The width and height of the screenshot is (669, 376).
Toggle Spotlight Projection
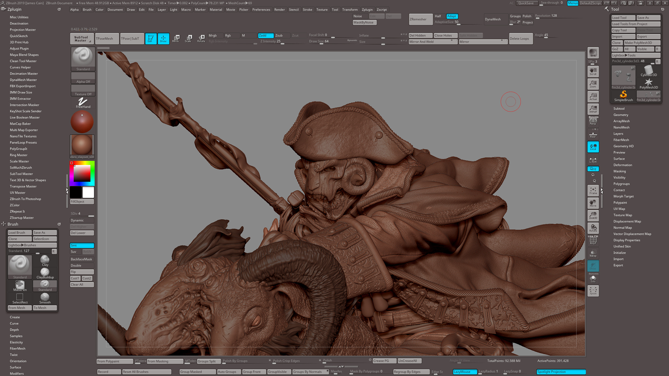click(561, 371)
